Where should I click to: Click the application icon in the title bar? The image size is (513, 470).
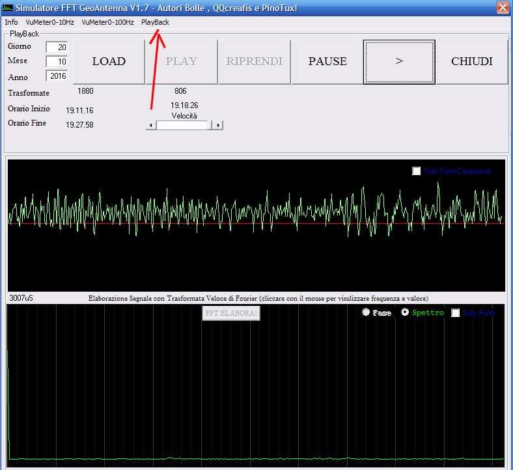7,8
